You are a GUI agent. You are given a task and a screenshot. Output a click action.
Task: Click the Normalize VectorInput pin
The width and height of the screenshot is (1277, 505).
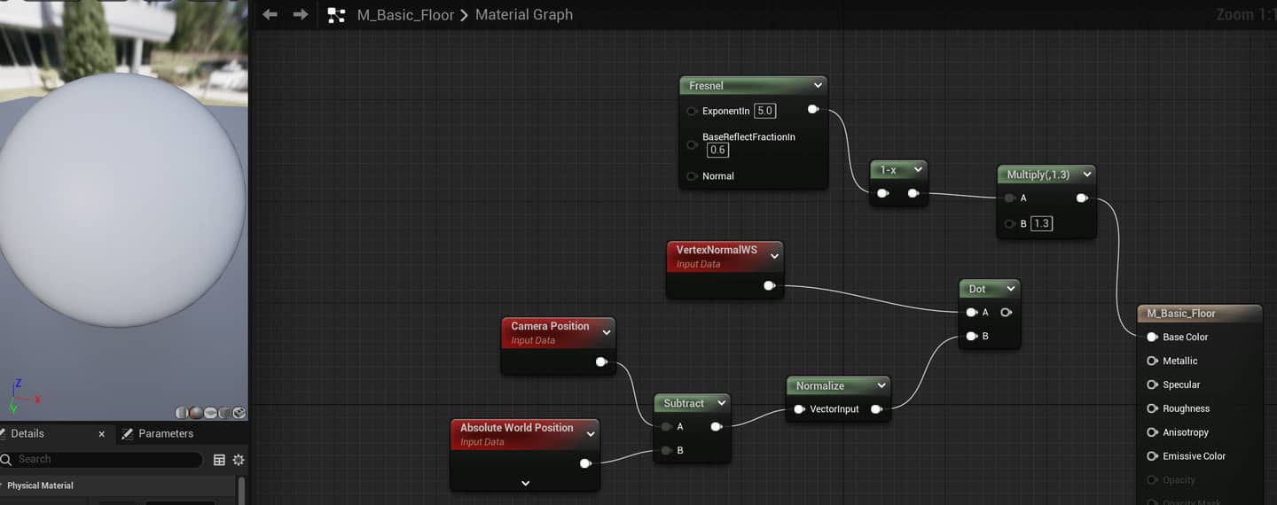pyautogui.click(x=799, y=409)
